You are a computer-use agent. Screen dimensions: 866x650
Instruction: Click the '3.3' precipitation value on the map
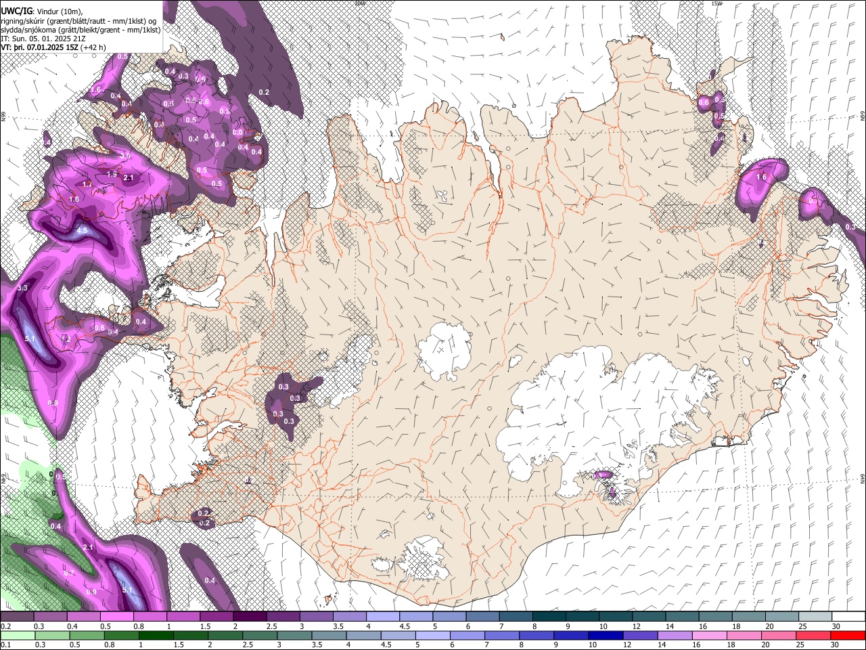[x=22, y=288]
